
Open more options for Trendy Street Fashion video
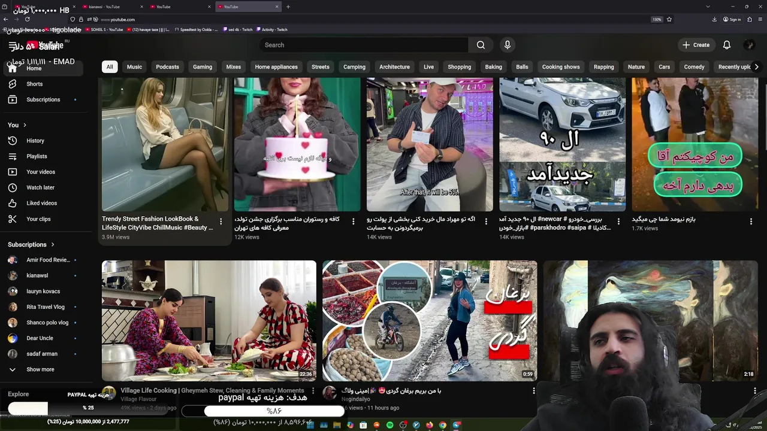(221, 221)
